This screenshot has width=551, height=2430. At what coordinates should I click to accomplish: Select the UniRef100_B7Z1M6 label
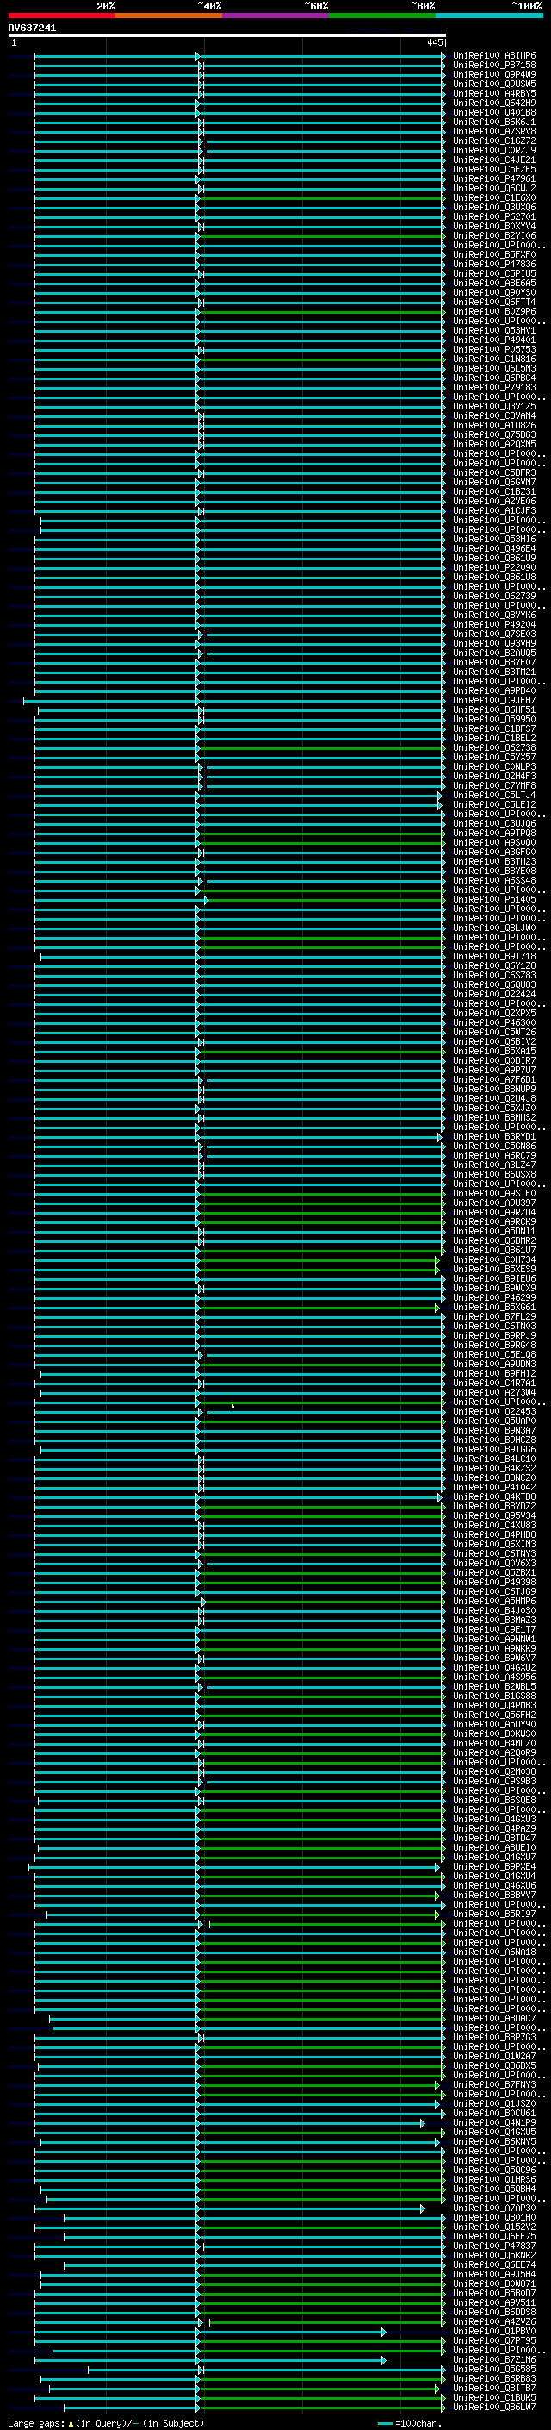tap(493, 2359)
